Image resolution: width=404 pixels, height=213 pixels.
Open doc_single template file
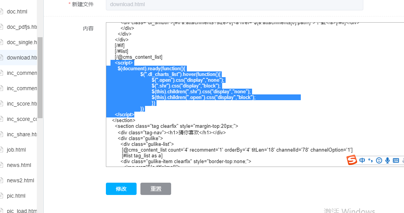click(22, 42)
